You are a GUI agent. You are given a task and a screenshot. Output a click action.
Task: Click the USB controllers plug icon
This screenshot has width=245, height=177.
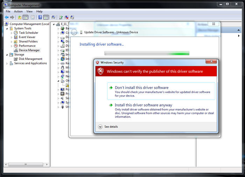(x=63, y=107)
